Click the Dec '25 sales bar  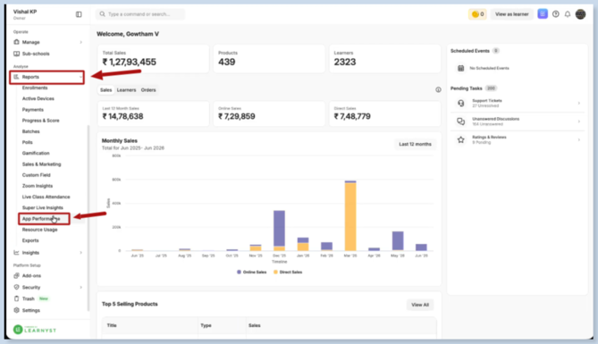pyautogui.click(x=279, y=231)
